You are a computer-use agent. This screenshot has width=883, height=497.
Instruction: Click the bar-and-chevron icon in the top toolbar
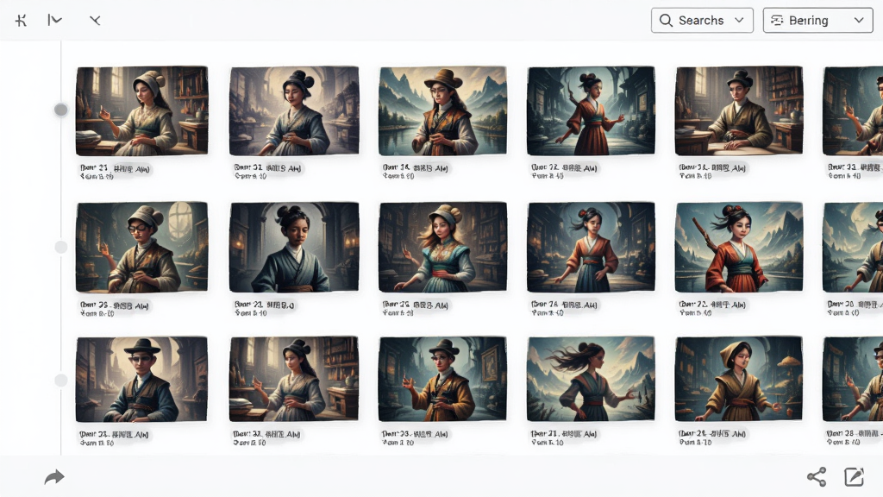tap(54, 21)
